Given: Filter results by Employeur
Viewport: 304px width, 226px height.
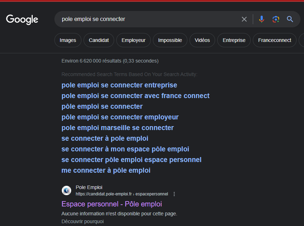Looking at the screenshot, I should tap(133, 40).
